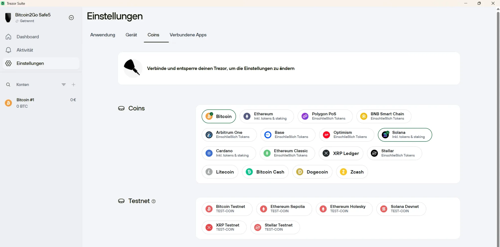The height and width of the screenshot is (247, 500).
Task: Click the Bitcoin #1 account coin icon
Action: 8,103
